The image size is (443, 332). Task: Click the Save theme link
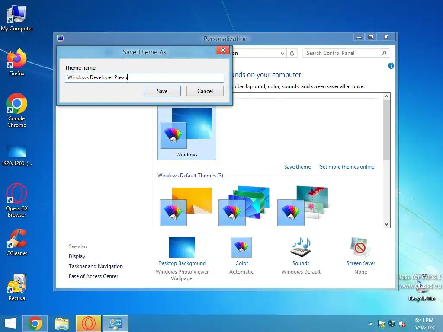(297, 167)
